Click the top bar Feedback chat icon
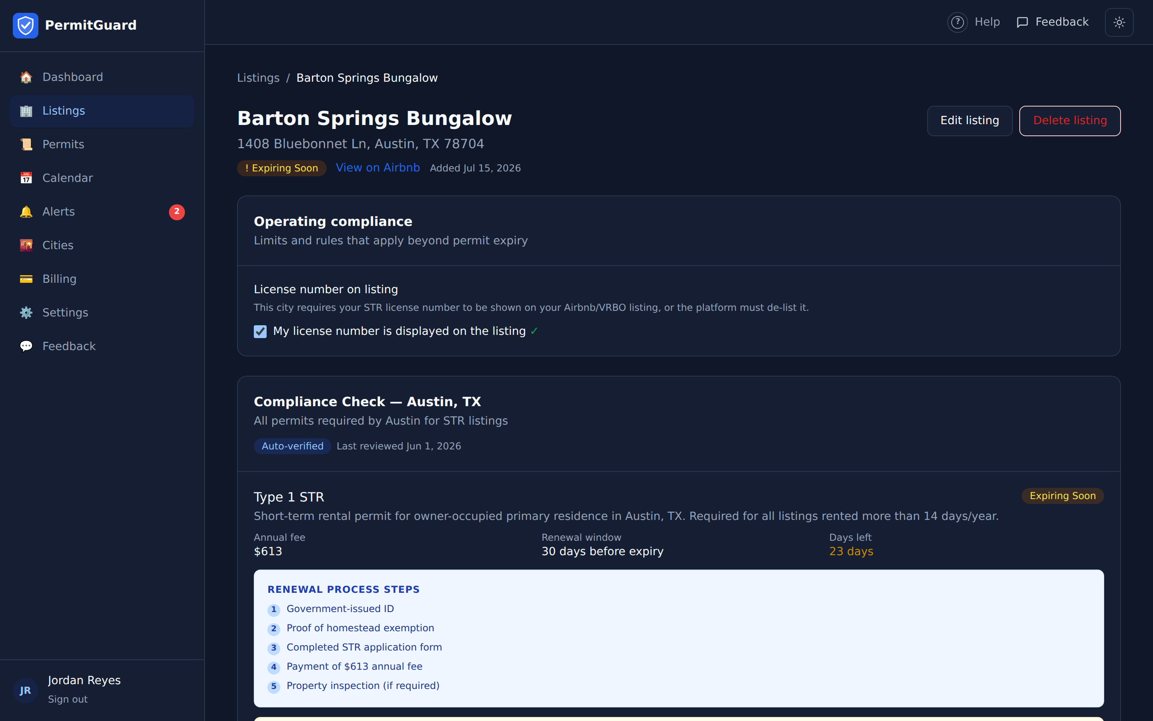This screenshot has height=721, width=1153. coord(1022,22)
